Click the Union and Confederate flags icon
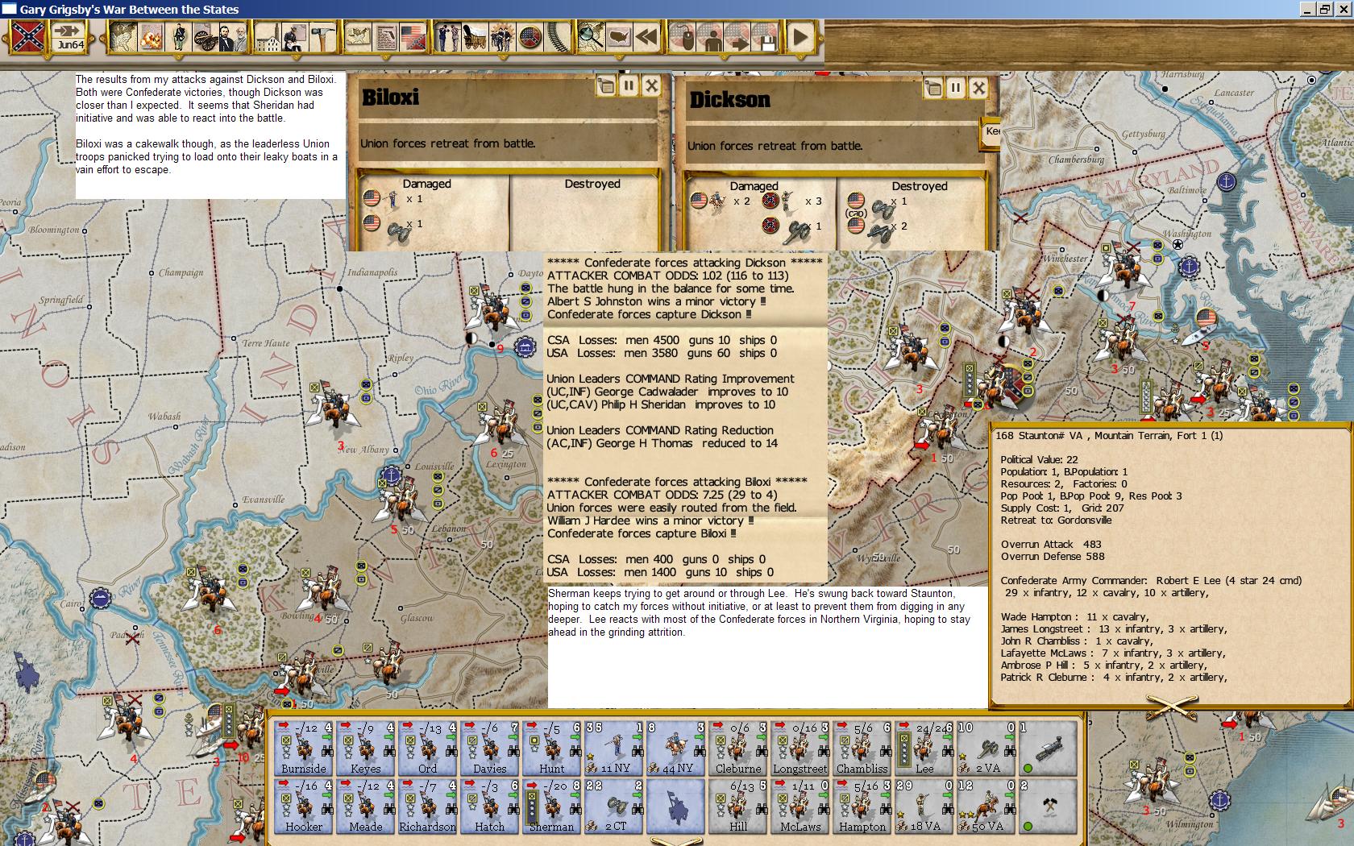The width and height of the screenshot is (1354, 846). tap(412, 37)
